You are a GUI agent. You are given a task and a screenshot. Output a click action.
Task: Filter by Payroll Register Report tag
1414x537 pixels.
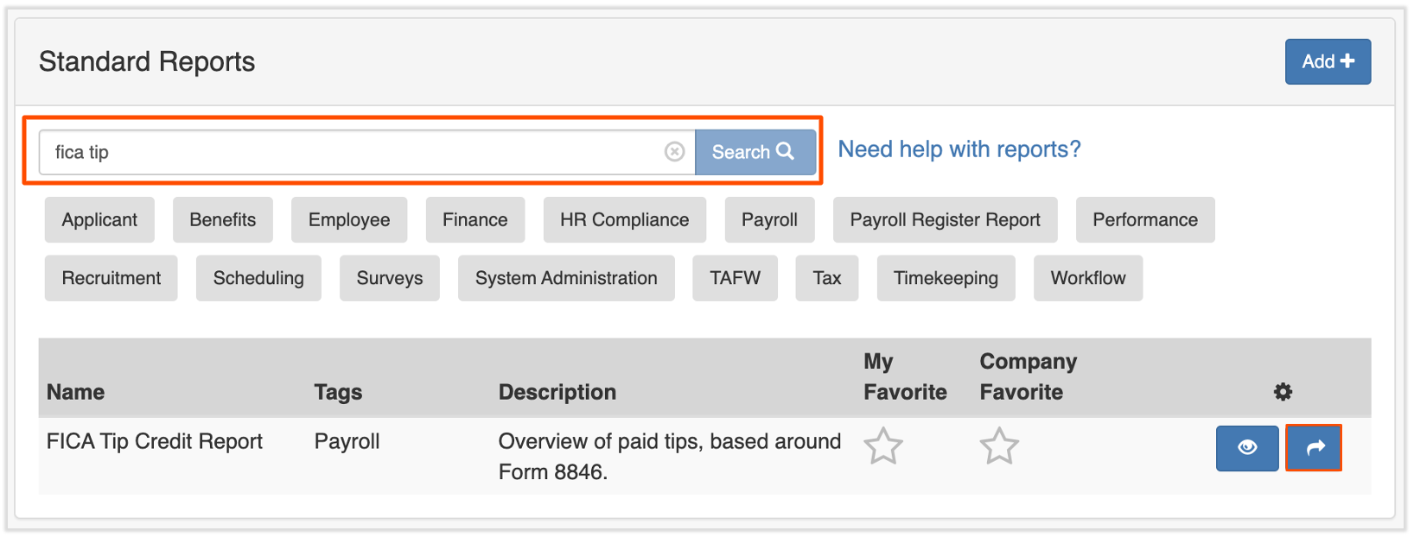tap(945, 220)
